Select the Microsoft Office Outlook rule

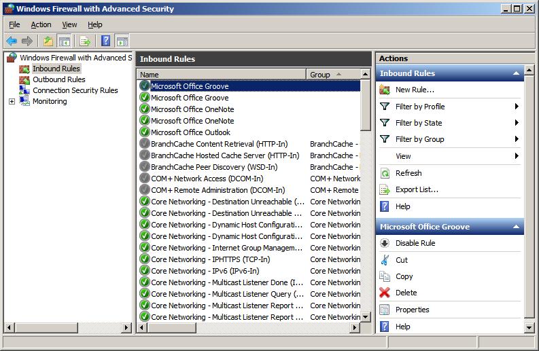249,132
